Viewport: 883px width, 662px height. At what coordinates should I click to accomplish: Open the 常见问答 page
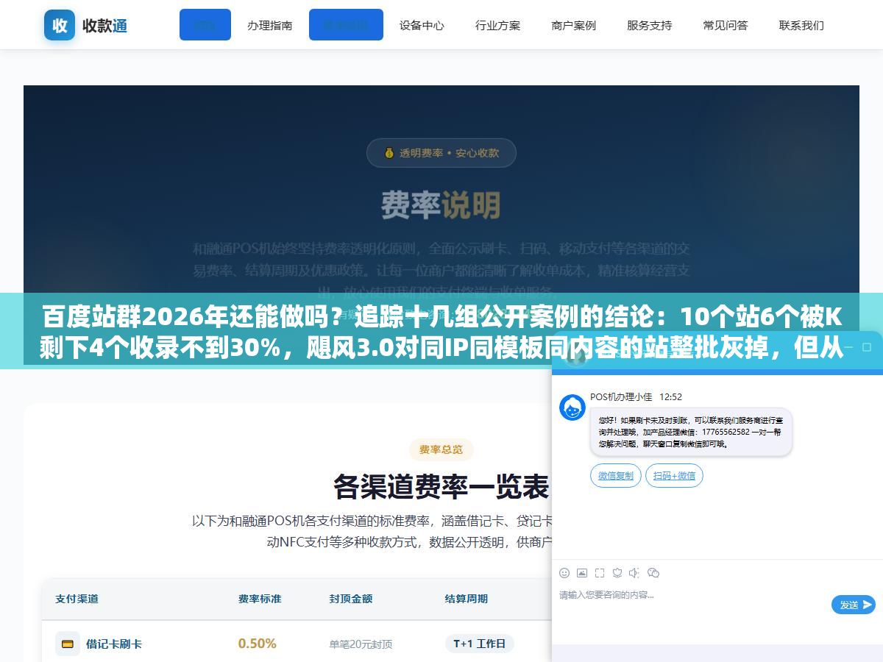coord(725,25)
